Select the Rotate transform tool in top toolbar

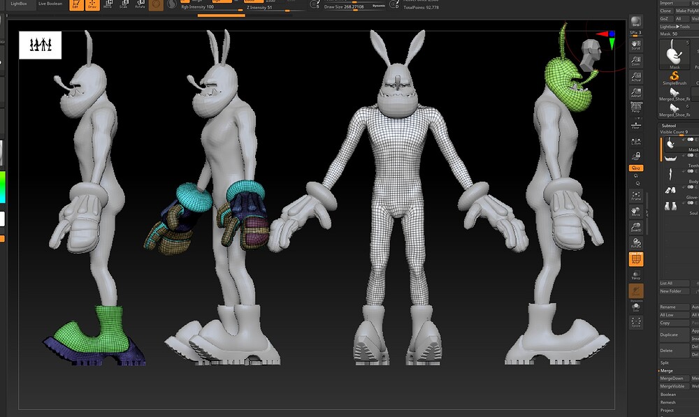[140, 4]
